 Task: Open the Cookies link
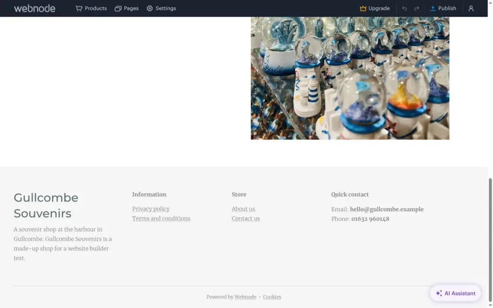(x=272, y=297)
